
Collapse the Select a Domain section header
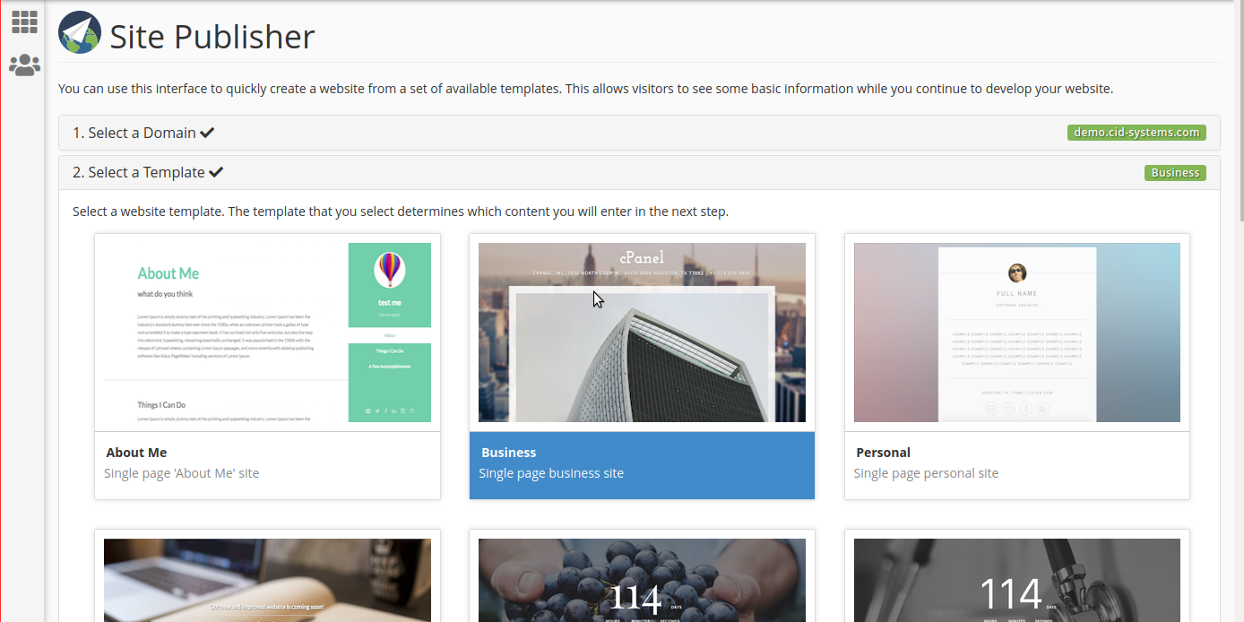click(639, 133)
